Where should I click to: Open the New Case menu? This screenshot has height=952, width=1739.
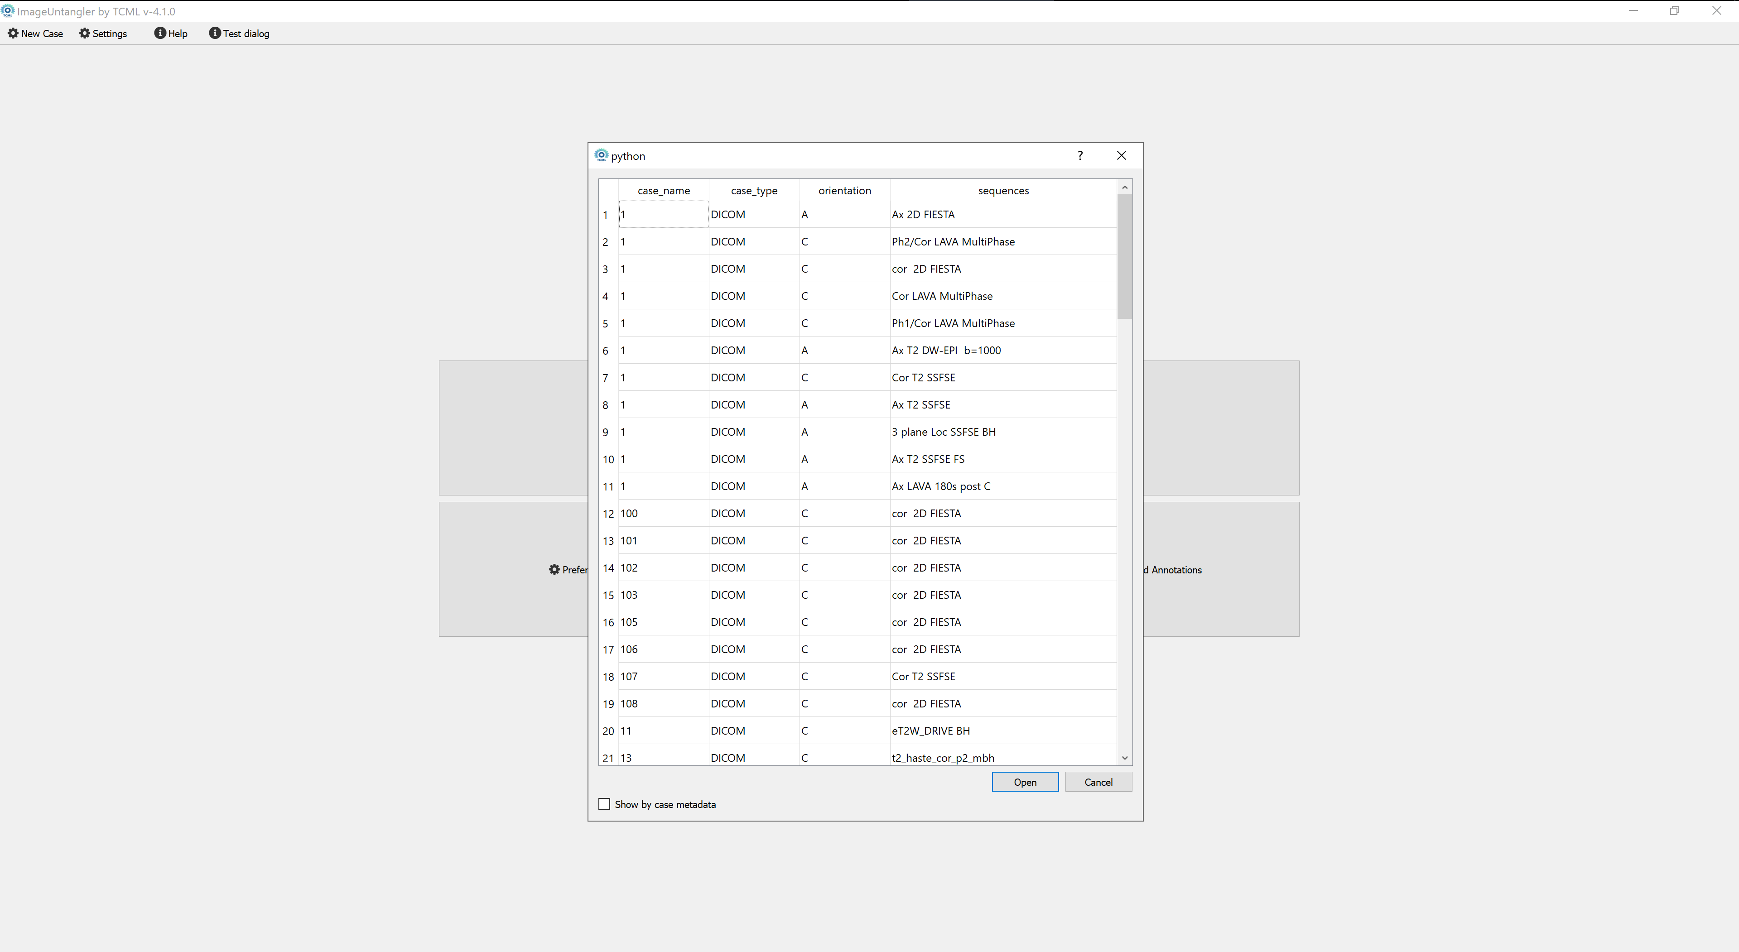(x=35, y=33)
